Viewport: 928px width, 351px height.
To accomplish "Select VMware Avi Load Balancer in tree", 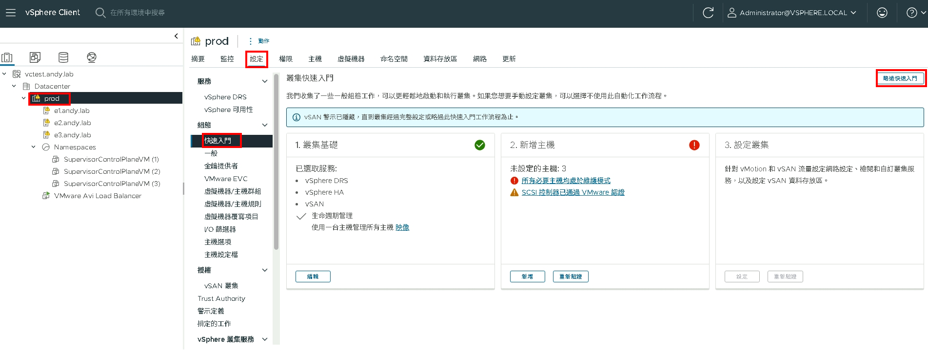I will [x=98, y=196].
